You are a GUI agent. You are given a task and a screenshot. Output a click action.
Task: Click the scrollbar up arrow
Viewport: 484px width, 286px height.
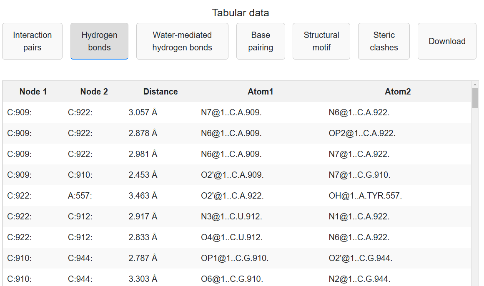475,85
